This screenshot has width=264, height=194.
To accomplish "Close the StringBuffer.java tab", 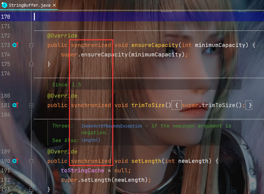I will point(54,5).
